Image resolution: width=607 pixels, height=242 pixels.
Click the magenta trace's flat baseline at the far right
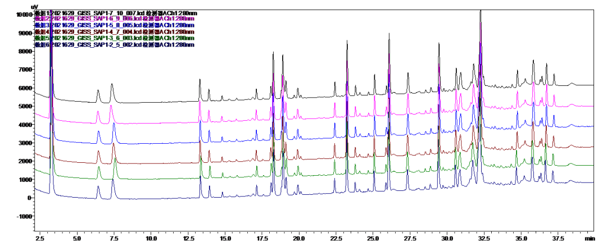click(585, 106)
